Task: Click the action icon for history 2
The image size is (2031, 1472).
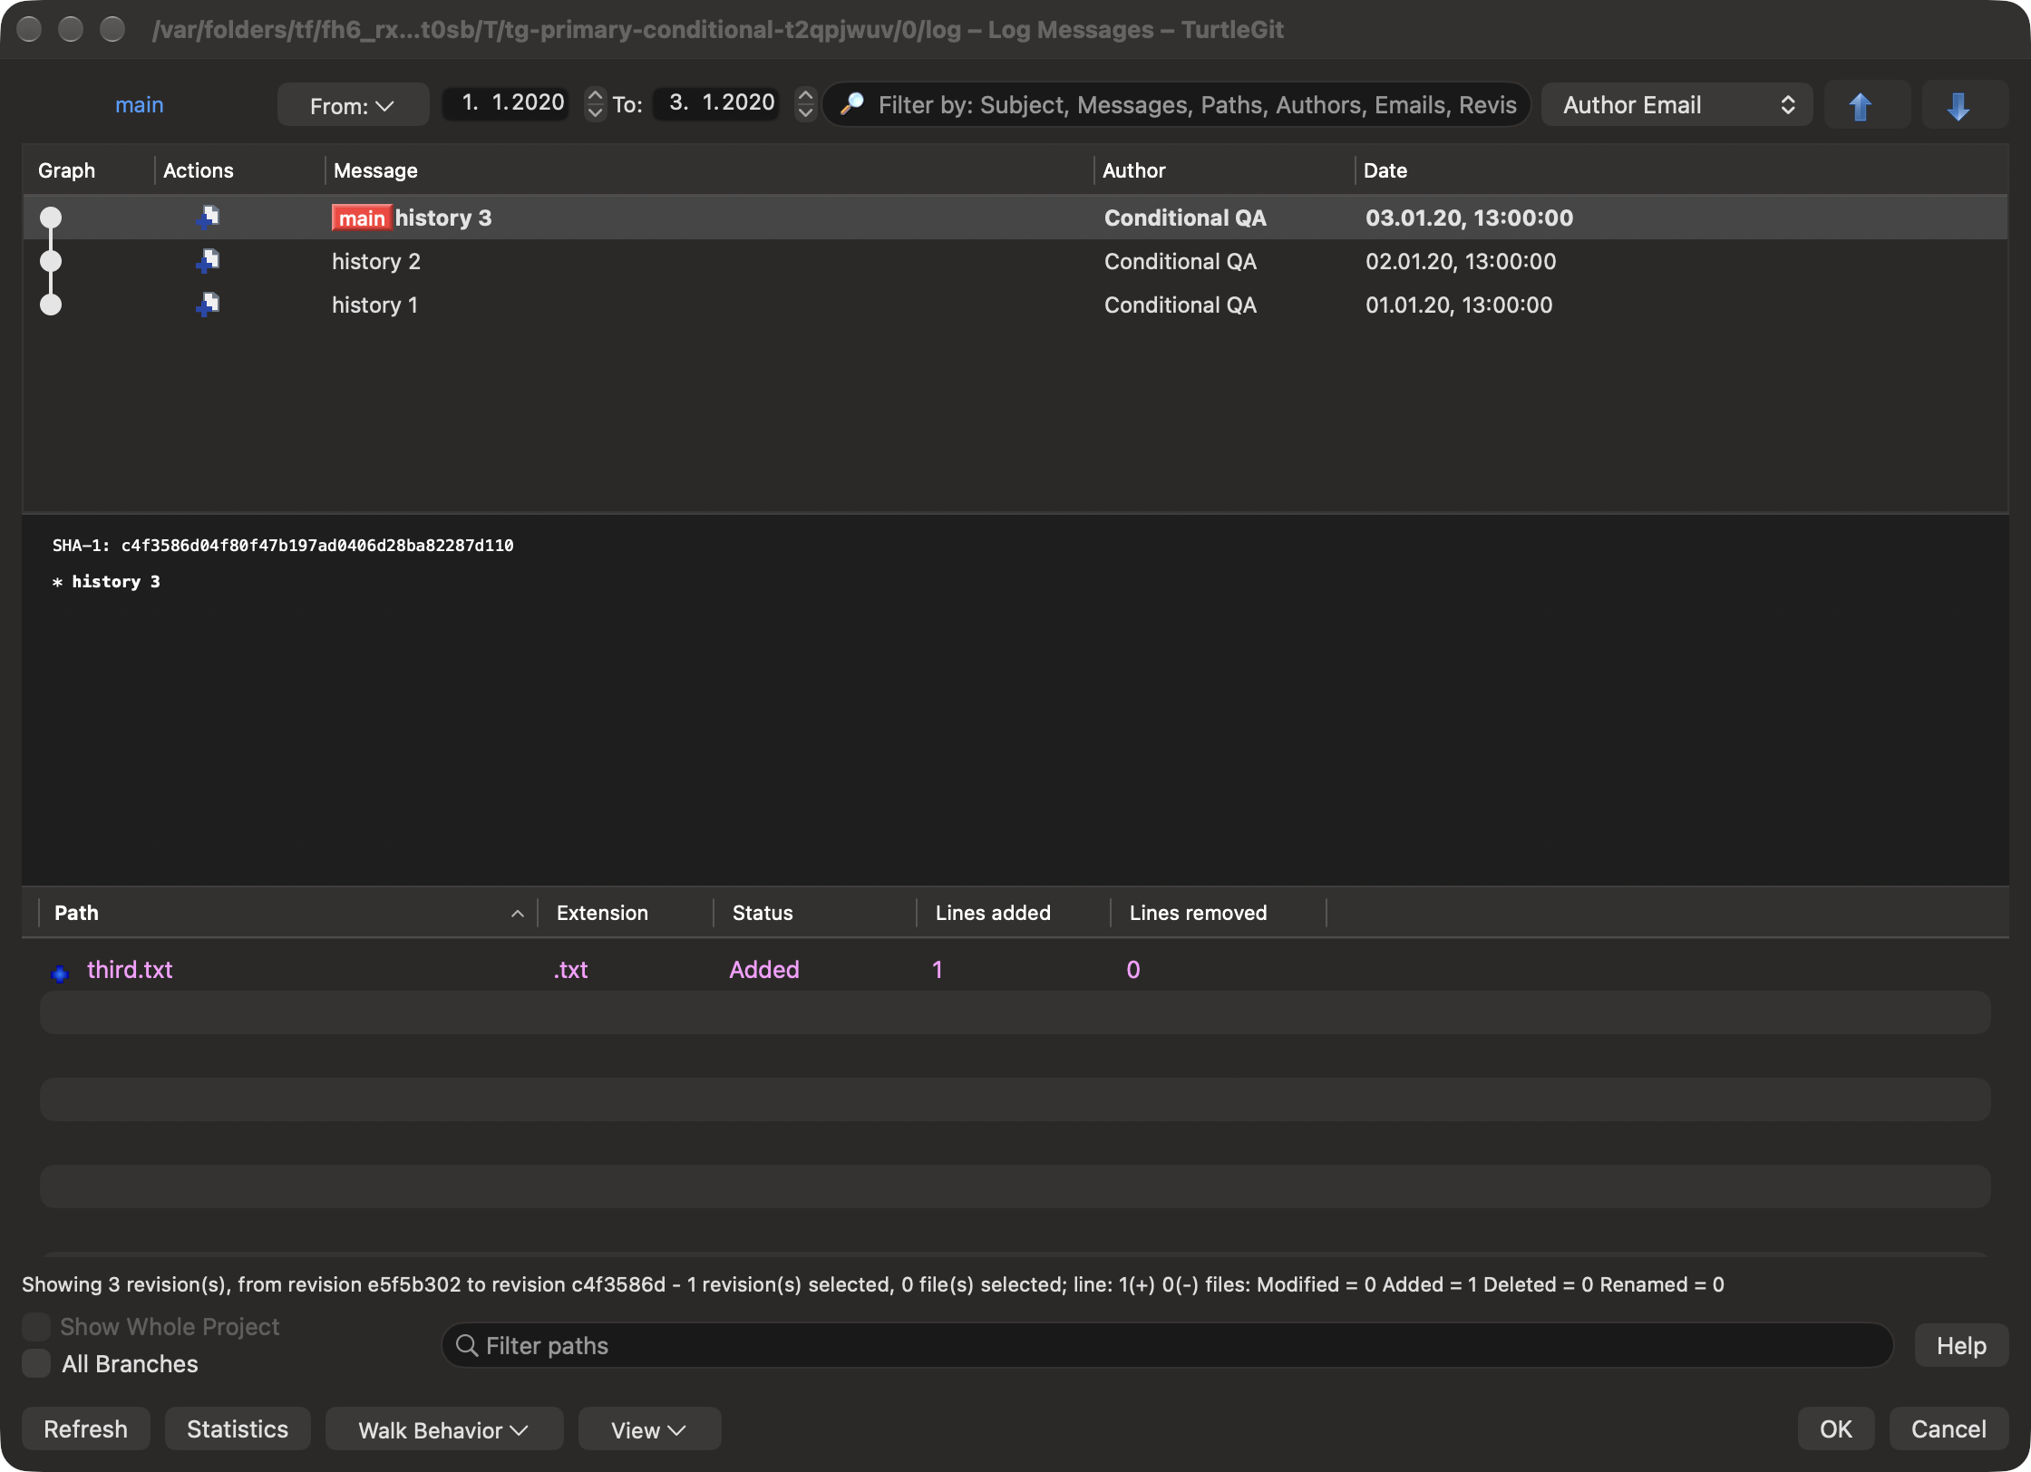Action: coord(208,261)
